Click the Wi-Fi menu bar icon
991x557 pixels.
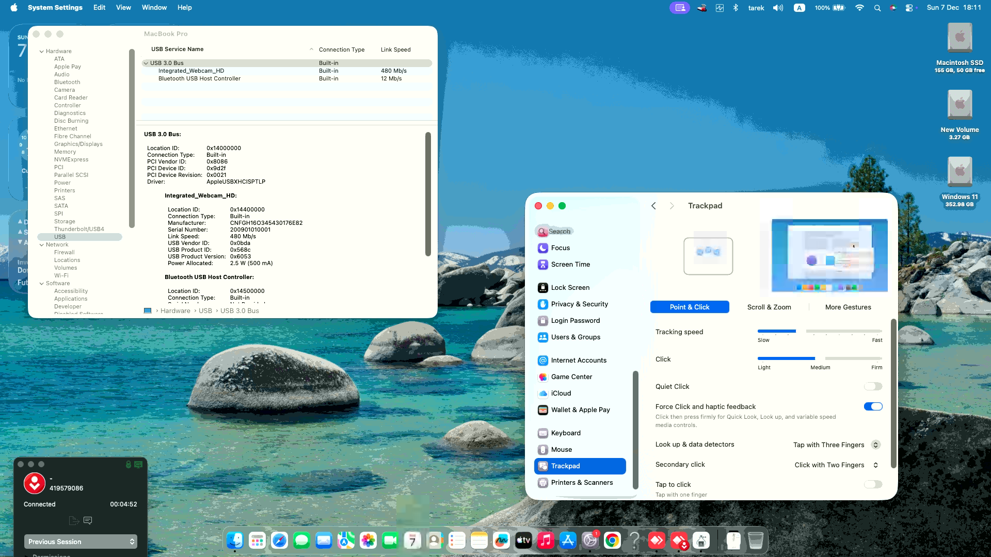click(859, 8)
